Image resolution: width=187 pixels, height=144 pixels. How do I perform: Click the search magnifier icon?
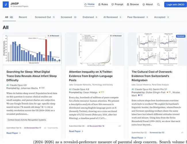tap(159, 5)
